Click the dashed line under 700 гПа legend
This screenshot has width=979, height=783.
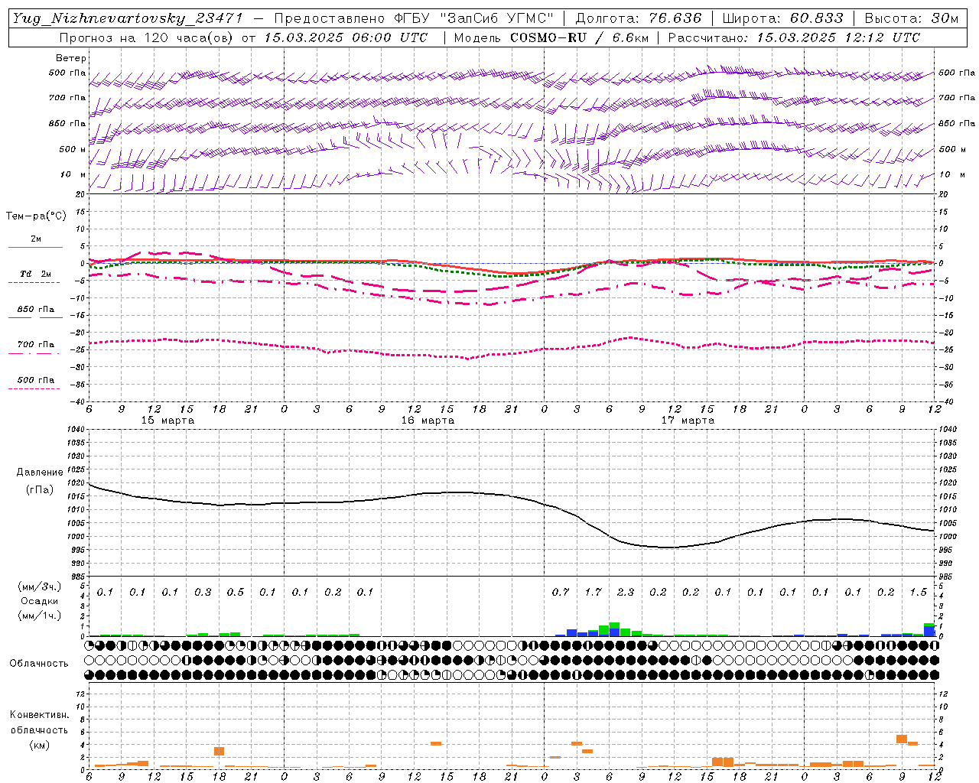34,353
